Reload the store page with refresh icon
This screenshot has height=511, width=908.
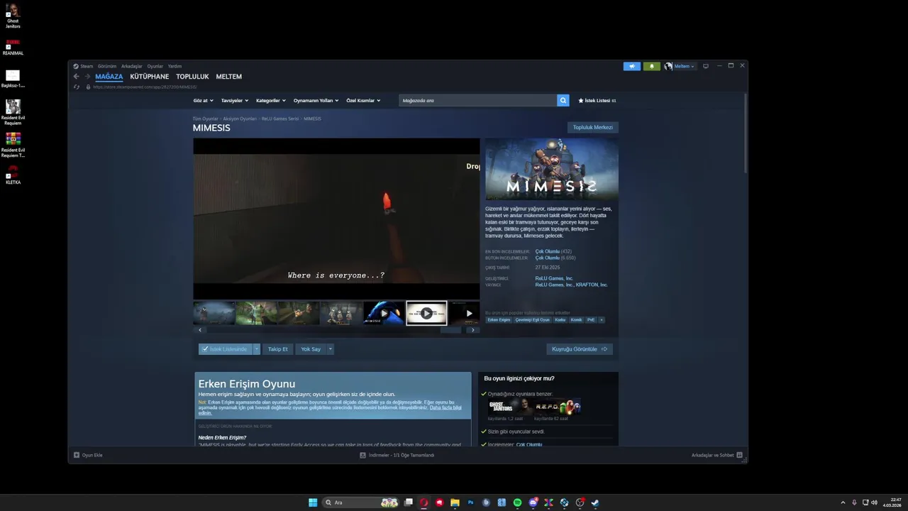click(77, 87)
